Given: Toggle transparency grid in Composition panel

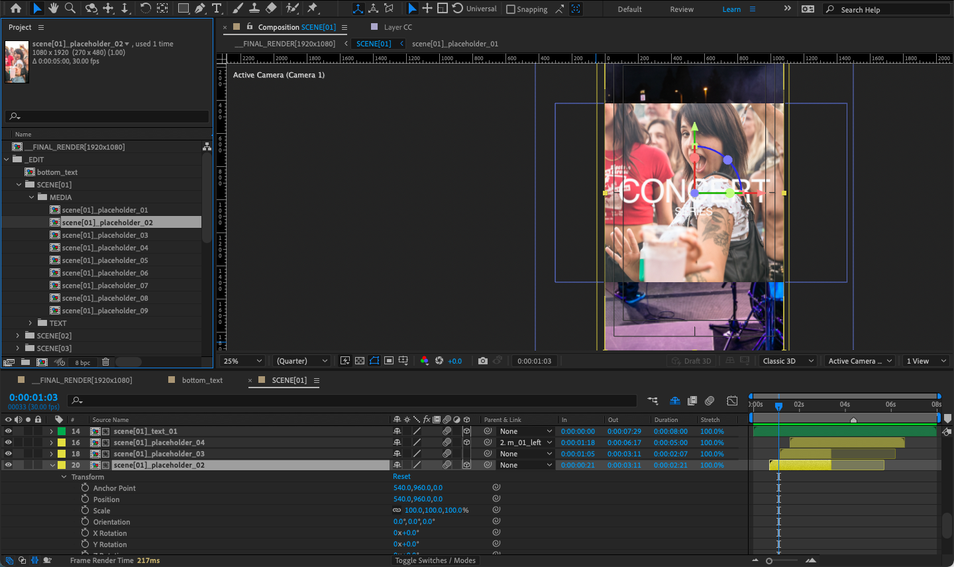Looking at the screenshot, I should click(x=359, y=360).
